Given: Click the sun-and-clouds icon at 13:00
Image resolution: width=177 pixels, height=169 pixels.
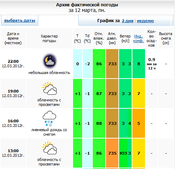Looking at the screenshot, I should (49, 148).
